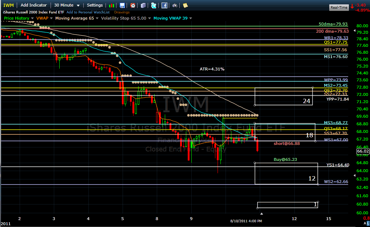Click the YPP=71.84 level label

pos(337,99)
